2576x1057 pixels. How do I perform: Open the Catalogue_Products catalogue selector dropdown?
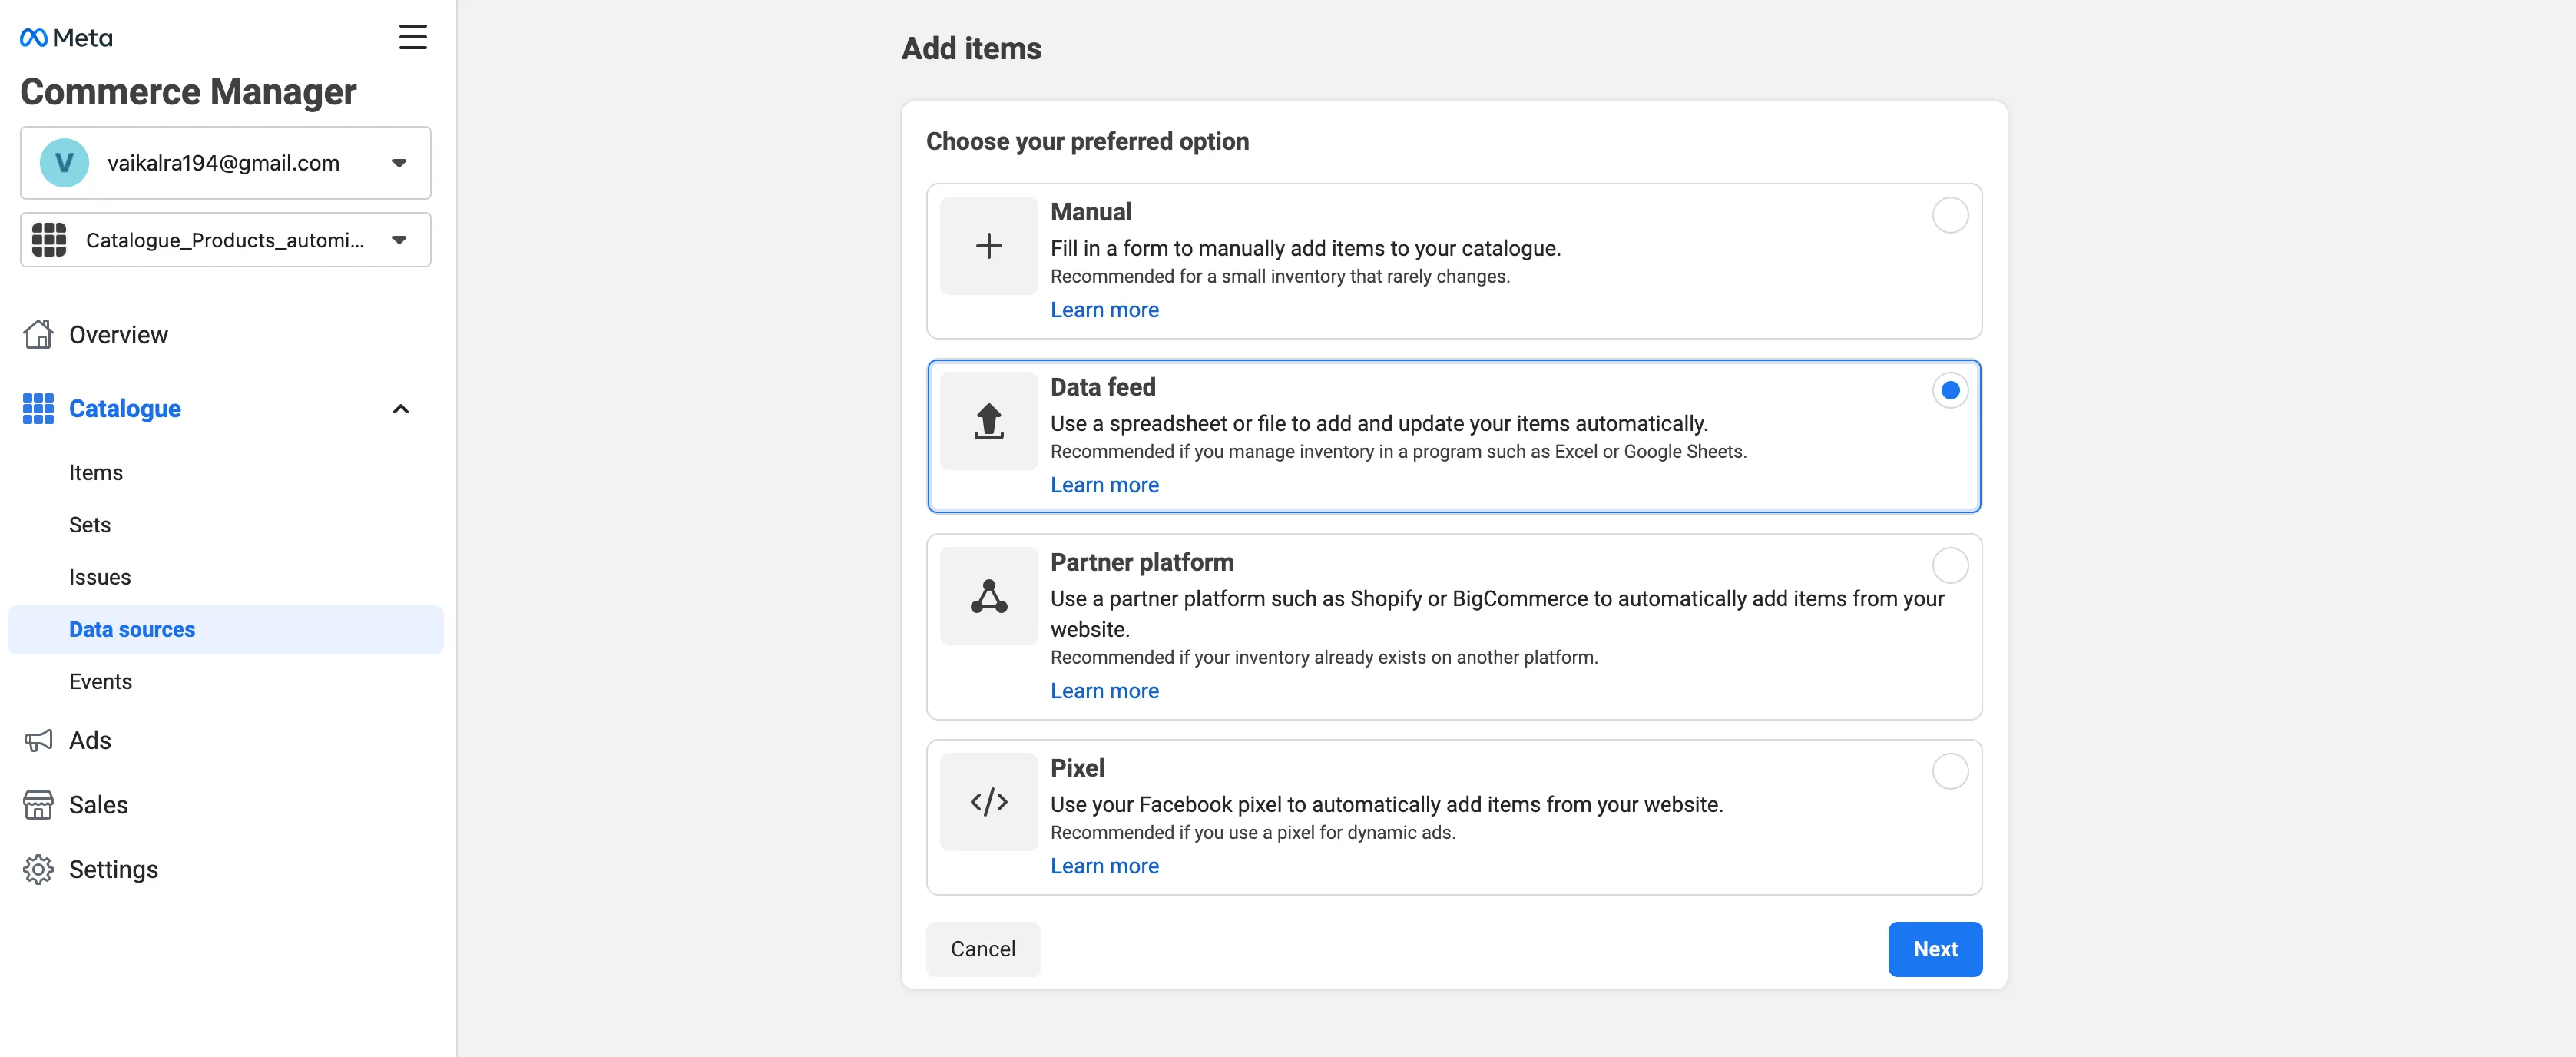pos(226,240)
